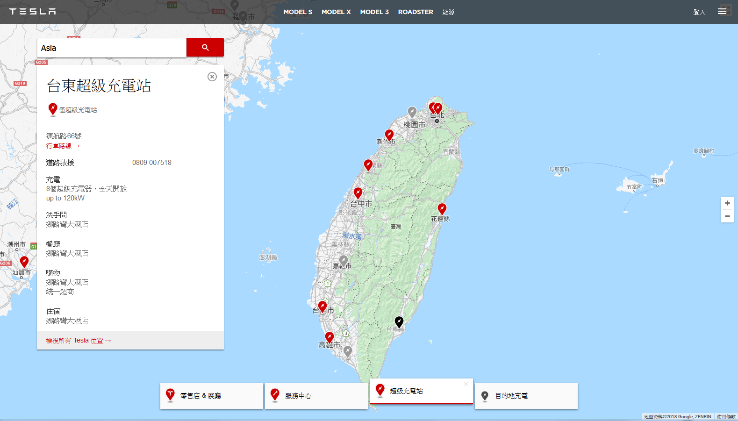The image size is (738, 421).
Task: Click the 台東超級充電站 panel title
Action: (99, 86)
